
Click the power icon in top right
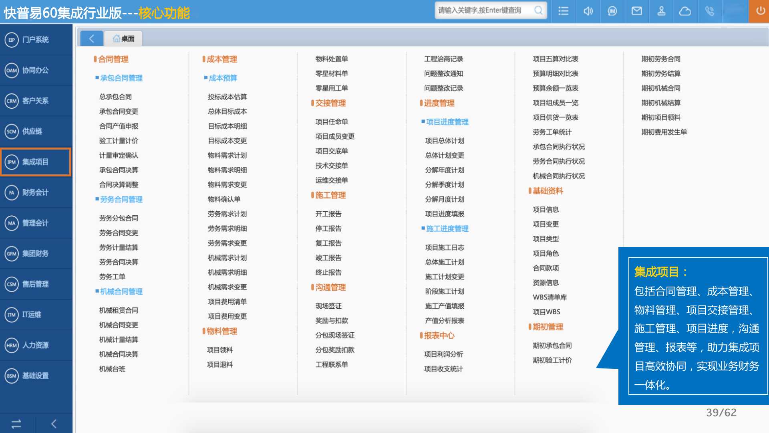tap(760, 11)
